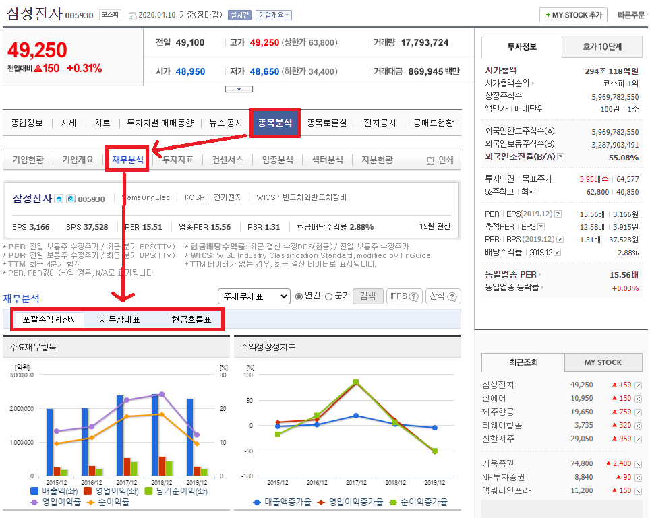Open the 주재무제표 dropdown
Viewport: 650px width, 518px height.
pyautogui.click(x=254, y=296)
